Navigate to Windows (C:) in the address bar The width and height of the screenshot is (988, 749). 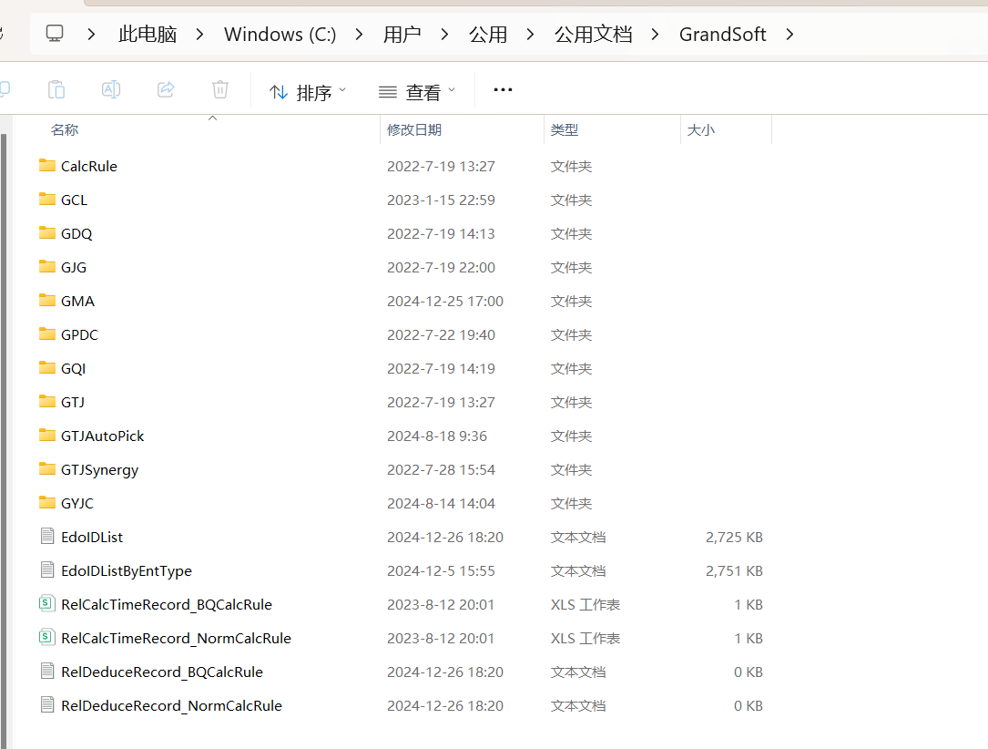pyautogui.click(x=280, y=34)
